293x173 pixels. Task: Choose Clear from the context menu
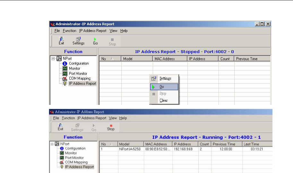point(164,100)
